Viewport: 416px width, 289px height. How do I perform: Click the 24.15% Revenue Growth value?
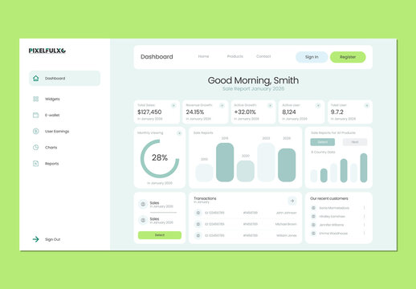195,112
